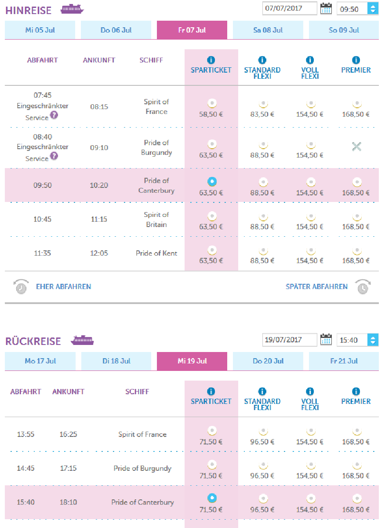Select Premier 168,50 € for Spirit of Britain

(x=356, y=216)
